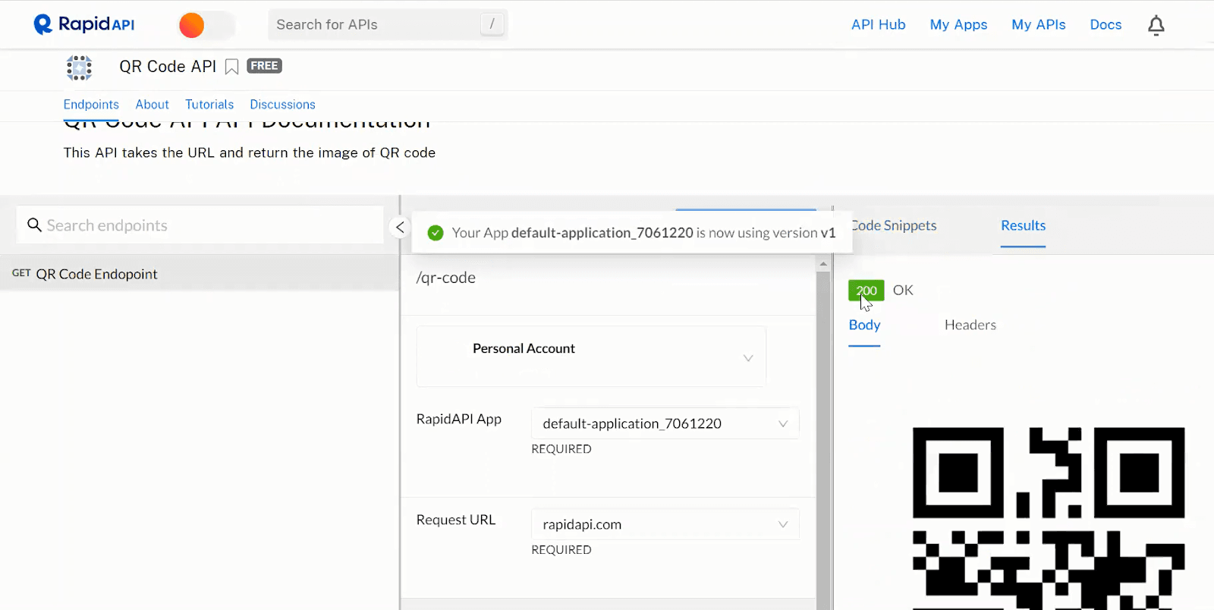
Task: Open the RapidAPI logo home link
Action: pyautogui.click(x=83, y=24)
